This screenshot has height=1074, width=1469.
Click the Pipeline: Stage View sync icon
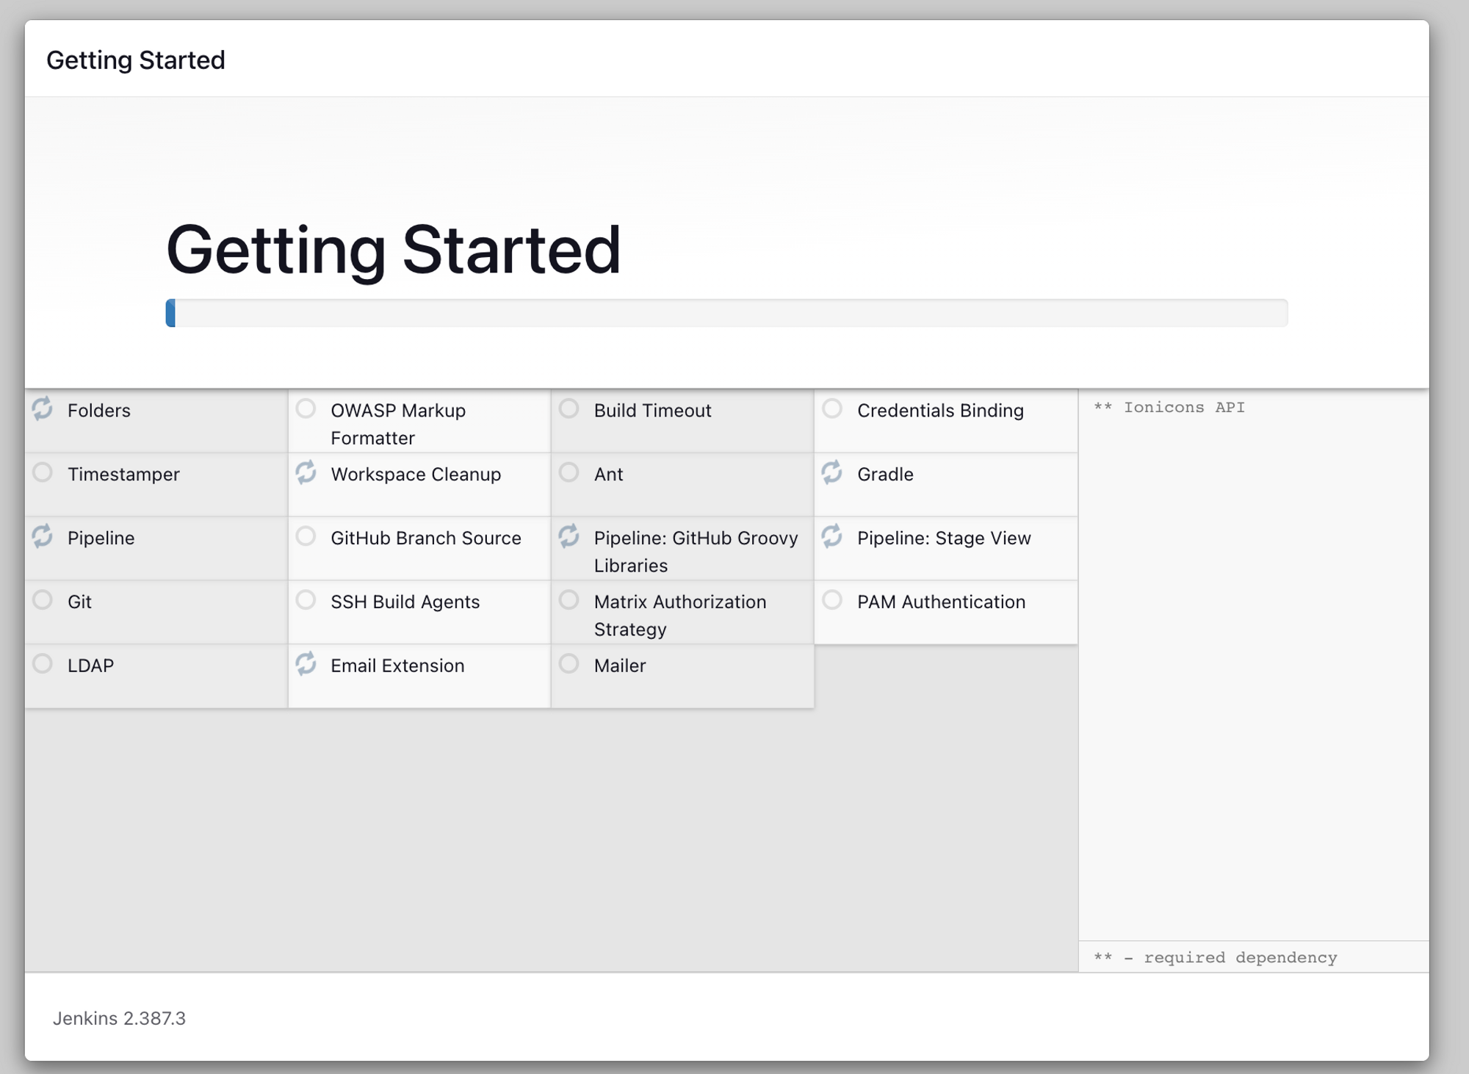pos(831,536)
